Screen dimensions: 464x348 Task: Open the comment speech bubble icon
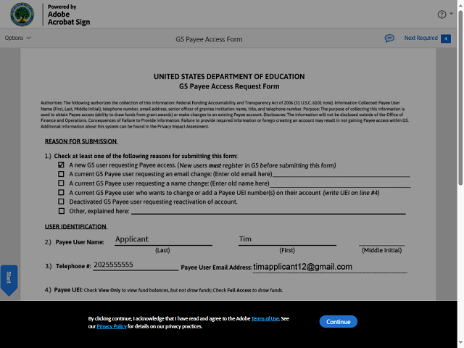(389, 38)
